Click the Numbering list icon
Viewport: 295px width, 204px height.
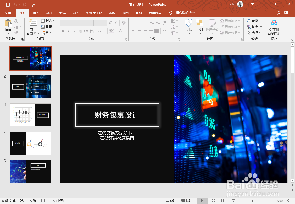click(x=142, y=23)
